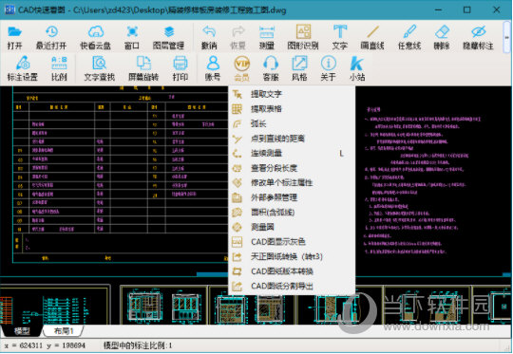Image resolution: width=513 pixels, height=354 pixels.
Task: Redo with the 恢复 icon
Action: [x=237, y=37]
